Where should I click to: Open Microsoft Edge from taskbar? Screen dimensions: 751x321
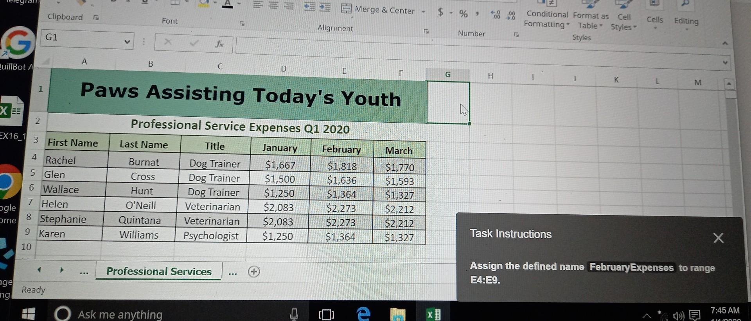(x=363, y=314)
